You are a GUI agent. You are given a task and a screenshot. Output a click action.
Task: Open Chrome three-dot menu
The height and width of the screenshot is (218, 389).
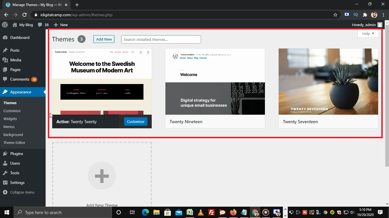click(x=383, y=15)
